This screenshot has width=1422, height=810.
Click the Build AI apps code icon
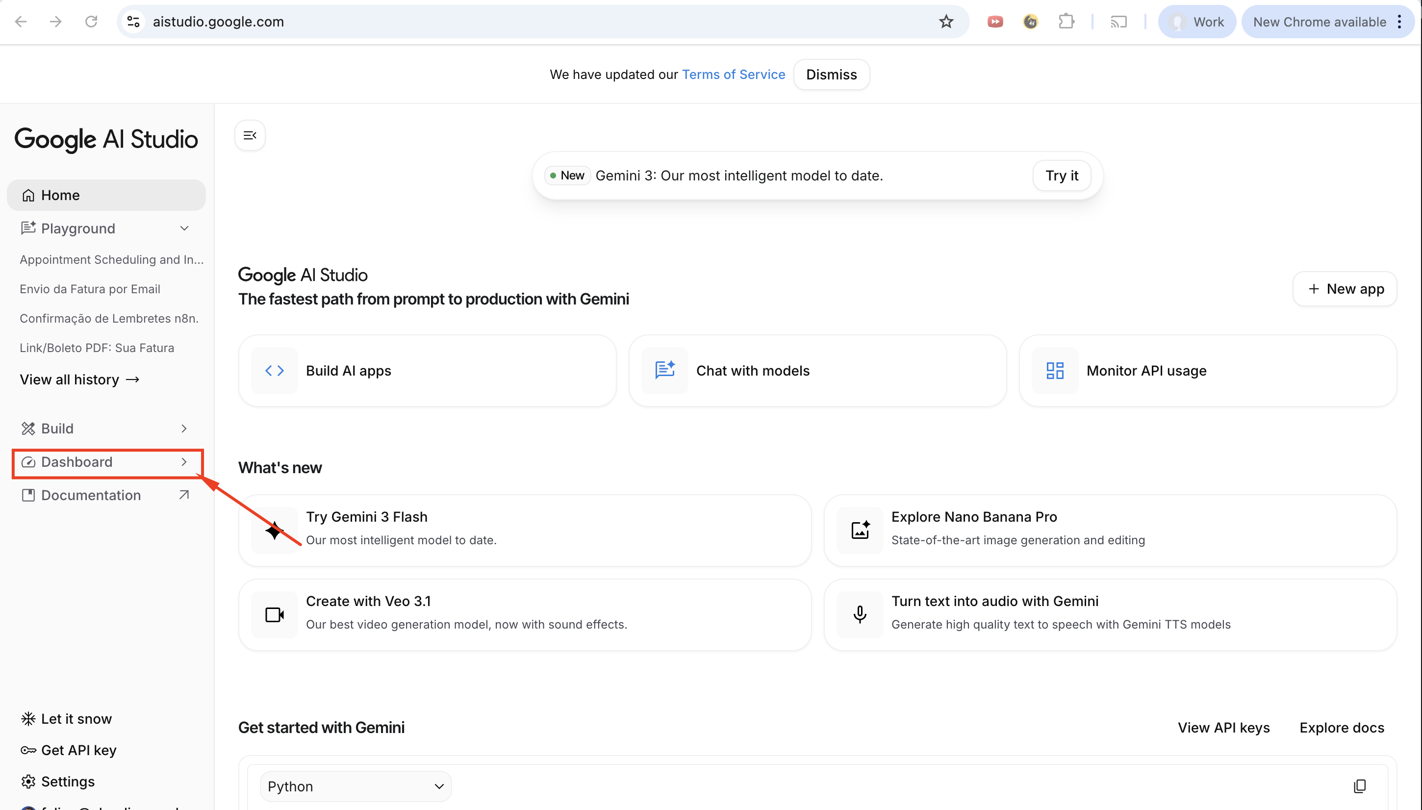tap(274, 371)
